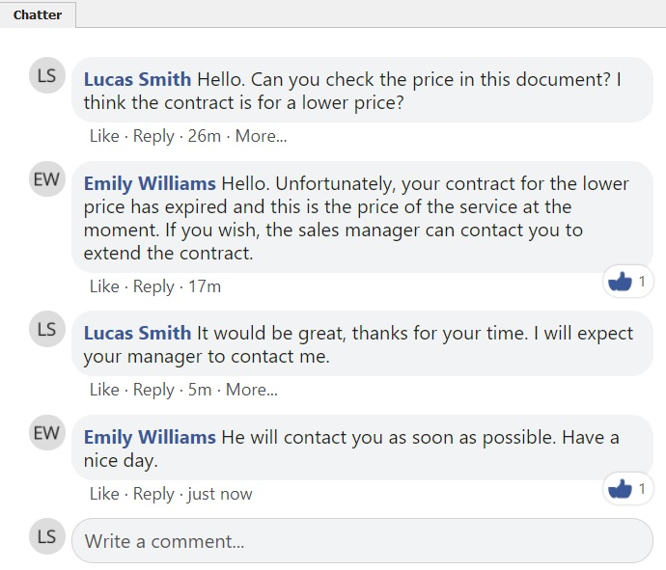Click LS avatar beside 'It would be great' comment
The height and width of the screenshot is (570, 666).
pyautogui.click(x=47, y=329)
